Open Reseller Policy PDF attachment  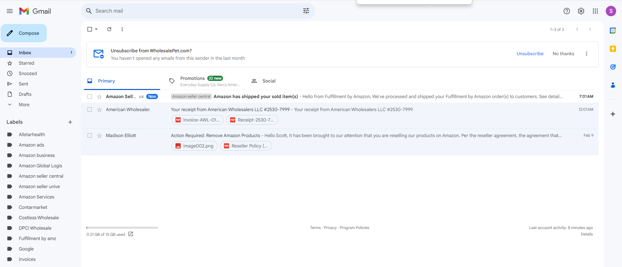pyautogui.click(x=246, y=146)
